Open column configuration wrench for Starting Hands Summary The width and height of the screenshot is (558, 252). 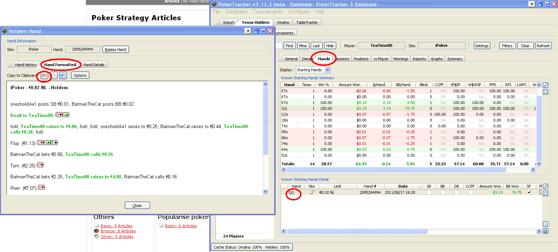[x=545, y=85]
